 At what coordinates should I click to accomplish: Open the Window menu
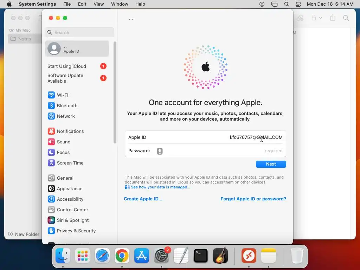(120, 4)
